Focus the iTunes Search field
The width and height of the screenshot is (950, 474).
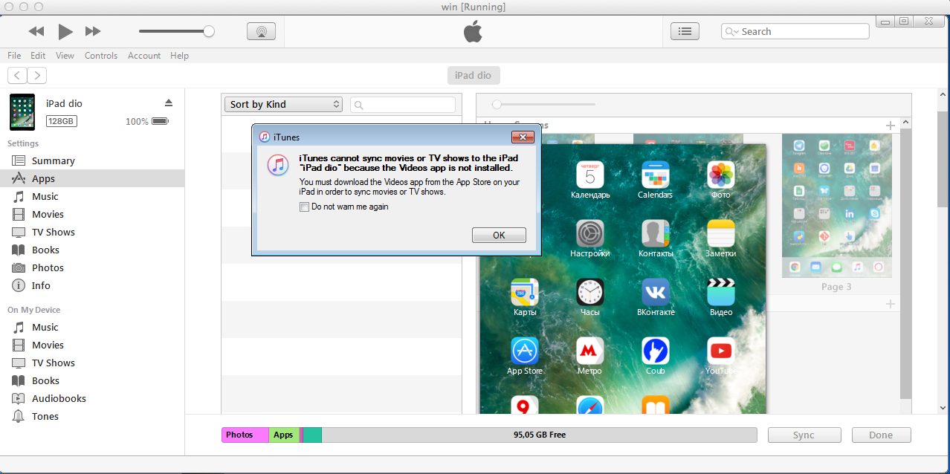click(795, 31)
